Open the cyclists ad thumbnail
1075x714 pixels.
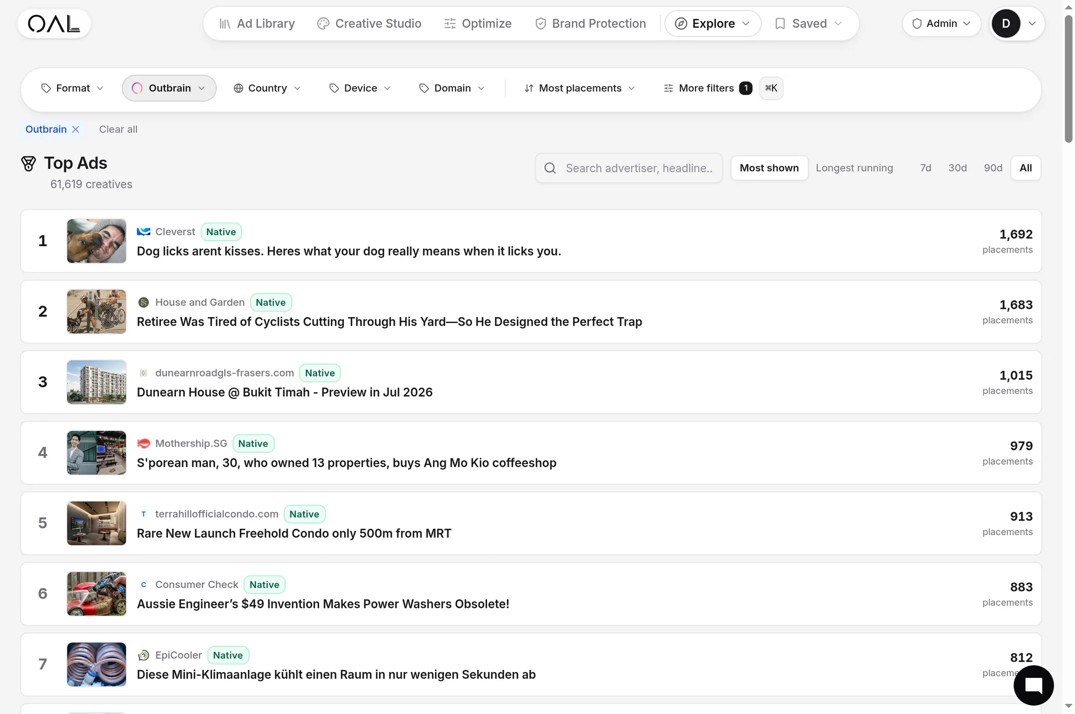pos(97,311)
